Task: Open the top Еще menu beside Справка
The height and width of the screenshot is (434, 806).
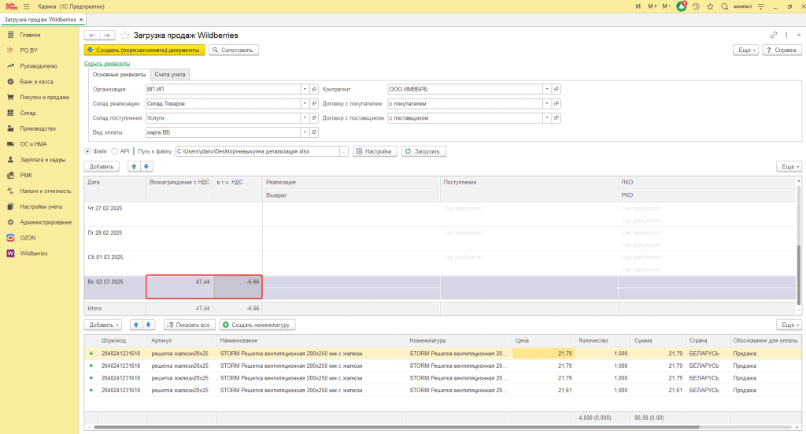Action: pos(745,50)
